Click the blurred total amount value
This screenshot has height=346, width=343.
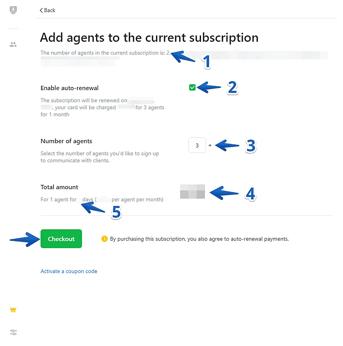192,192
